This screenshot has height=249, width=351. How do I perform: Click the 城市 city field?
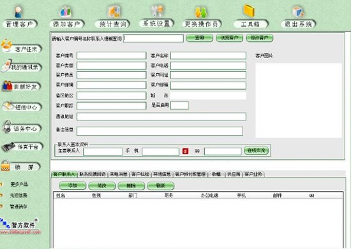208,96
